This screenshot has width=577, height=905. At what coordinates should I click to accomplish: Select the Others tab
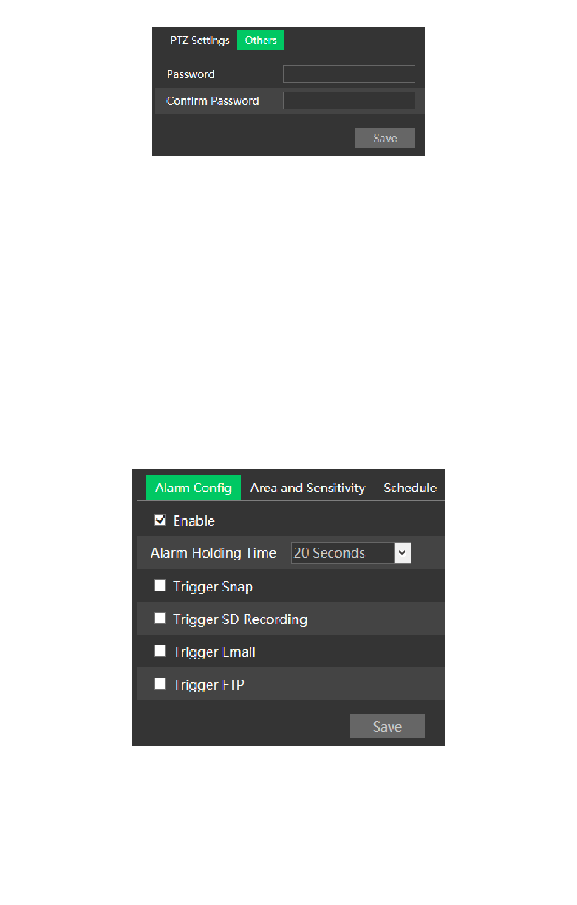[261, 40]
